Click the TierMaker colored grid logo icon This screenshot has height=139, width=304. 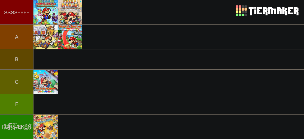click(241, 11)
